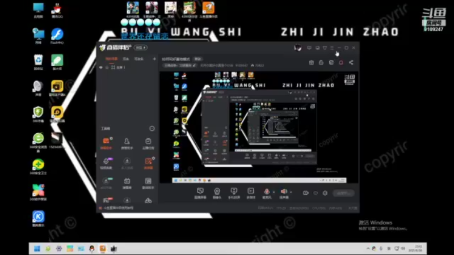Edit the stream category pill with the pencil icon
The image size is (454, 255).
tap(179, 65)
